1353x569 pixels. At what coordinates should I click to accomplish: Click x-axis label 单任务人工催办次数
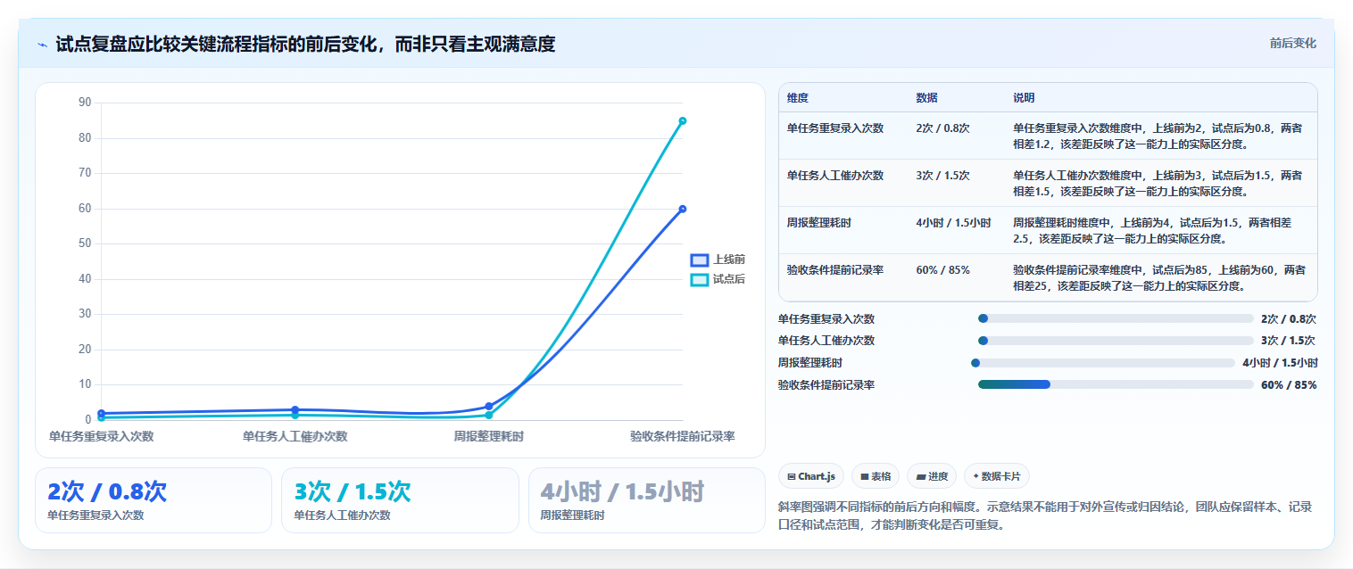(295, 436)
